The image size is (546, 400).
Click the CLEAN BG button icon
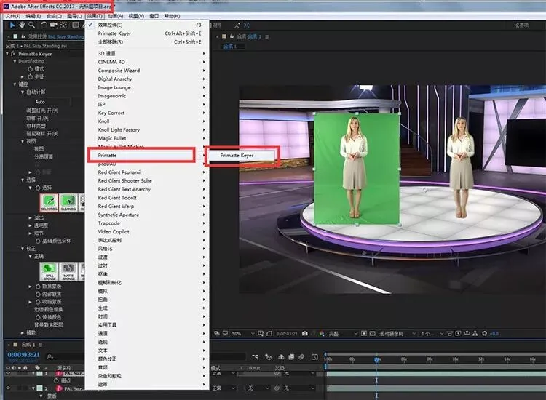pyautogui.click(x=68, y=200)
